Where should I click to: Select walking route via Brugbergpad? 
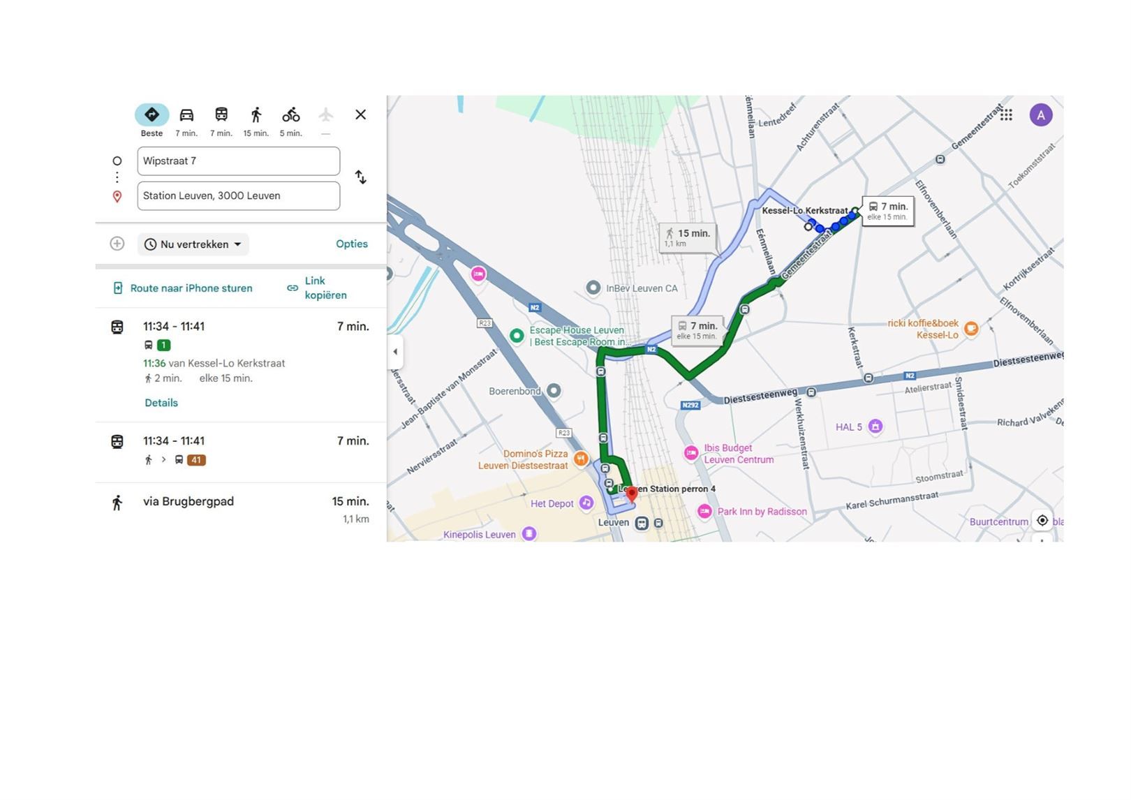(240, 510)
